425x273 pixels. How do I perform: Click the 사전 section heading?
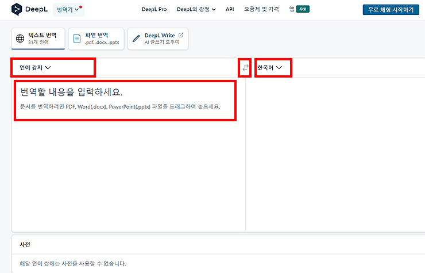[25, 244]
